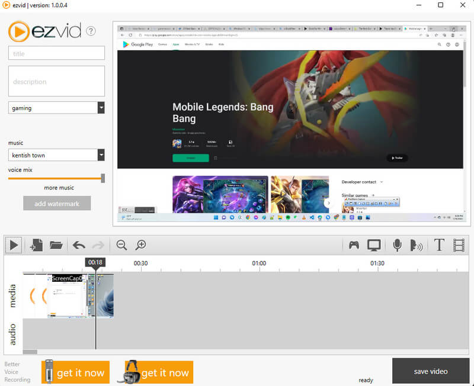Click the greyed-out redo arrow
Image resolution: width=474 pixels, height=386 pixels.
pos(98,245)
